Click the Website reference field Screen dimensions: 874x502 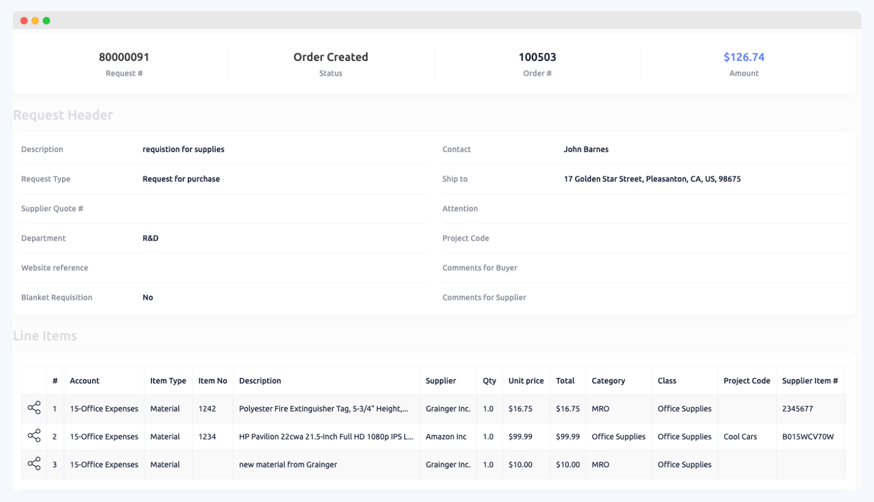click(x=55, y=268)
